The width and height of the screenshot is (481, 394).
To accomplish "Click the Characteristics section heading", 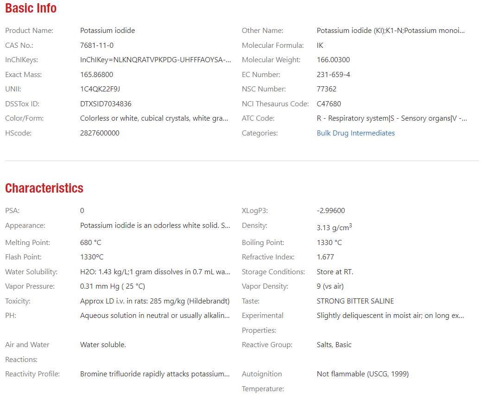I will [x=44, y=188].
